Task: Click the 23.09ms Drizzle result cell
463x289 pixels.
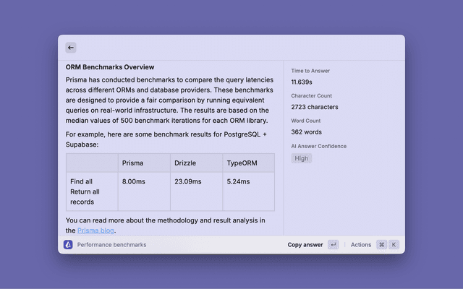Action: tap(187, 181)
